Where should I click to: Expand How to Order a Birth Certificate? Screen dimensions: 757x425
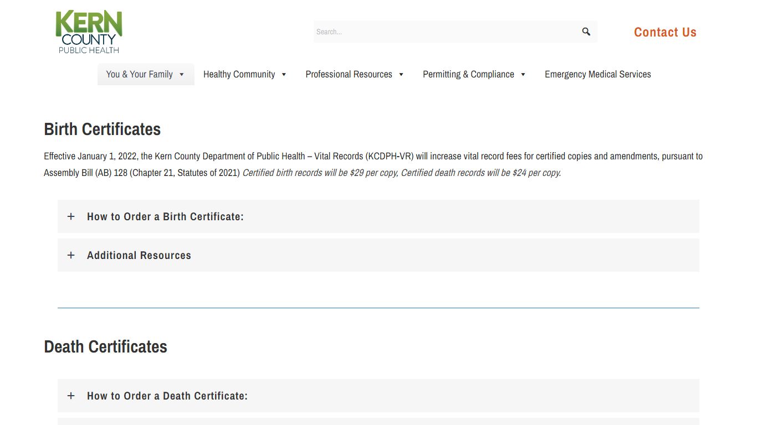point(378,216)
